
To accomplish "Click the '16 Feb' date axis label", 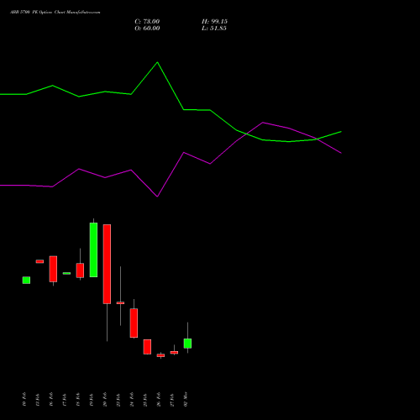I will [x=51, y=399].
